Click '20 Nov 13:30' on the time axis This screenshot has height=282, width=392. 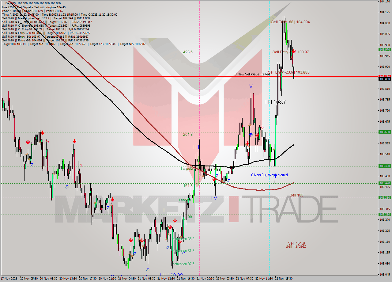click(68, 279)
